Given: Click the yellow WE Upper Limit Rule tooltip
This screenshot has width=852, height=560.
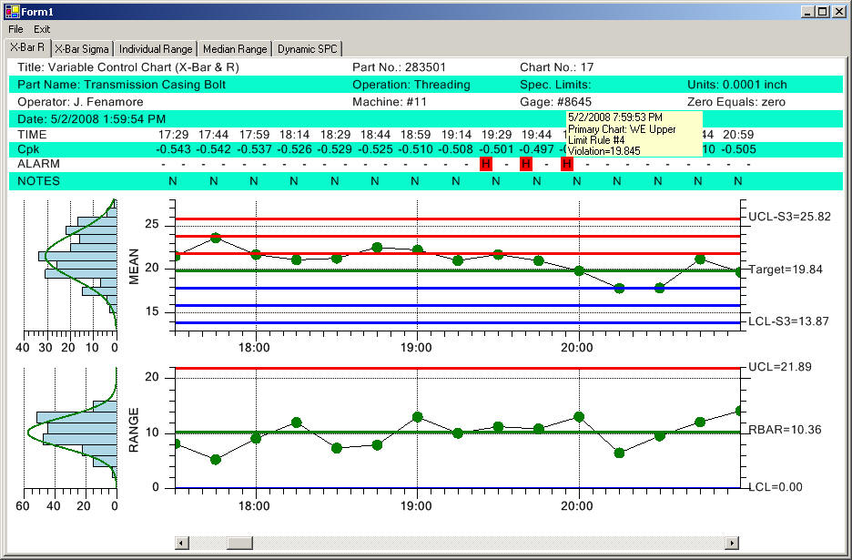Looking at the screenshot, I should tap(634, 134).
